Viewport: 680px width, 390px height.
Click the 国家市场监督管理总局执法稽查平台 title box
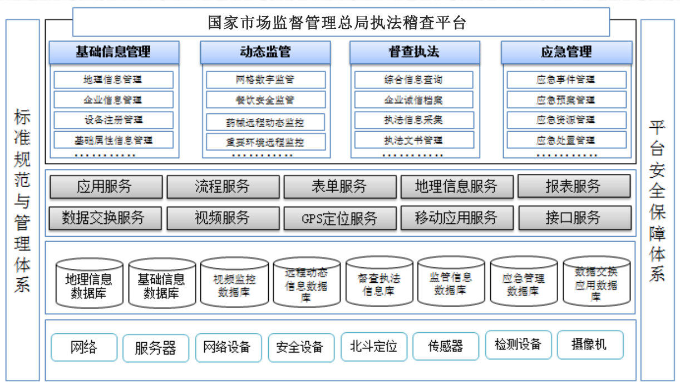pos(341,22)
